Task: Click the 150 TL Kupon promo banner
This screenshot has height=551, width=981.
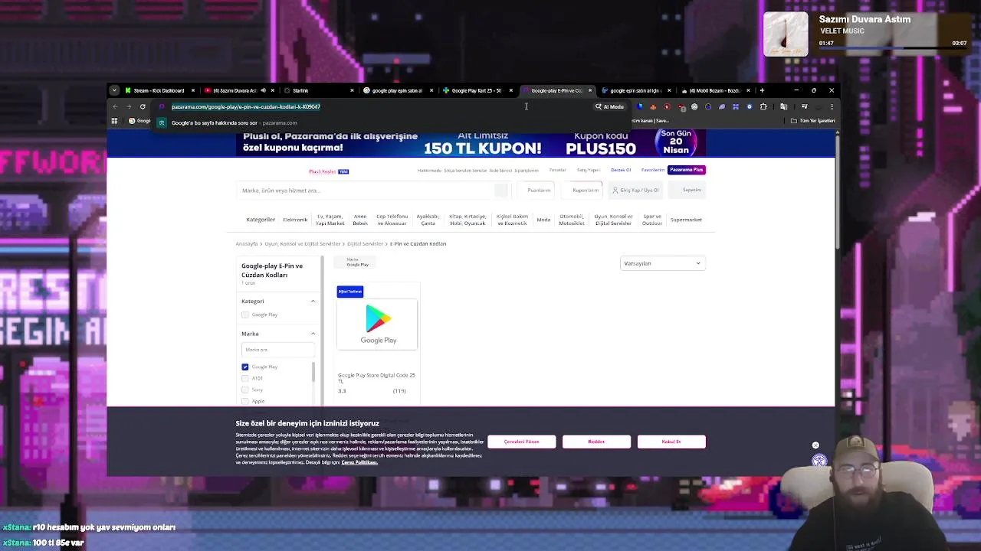Action: coord(471,143)
